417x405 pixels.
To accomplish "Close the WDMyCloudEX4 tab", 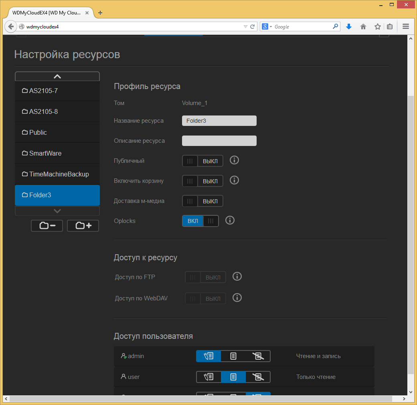I will pyautogui.click(x=87, y=13).
